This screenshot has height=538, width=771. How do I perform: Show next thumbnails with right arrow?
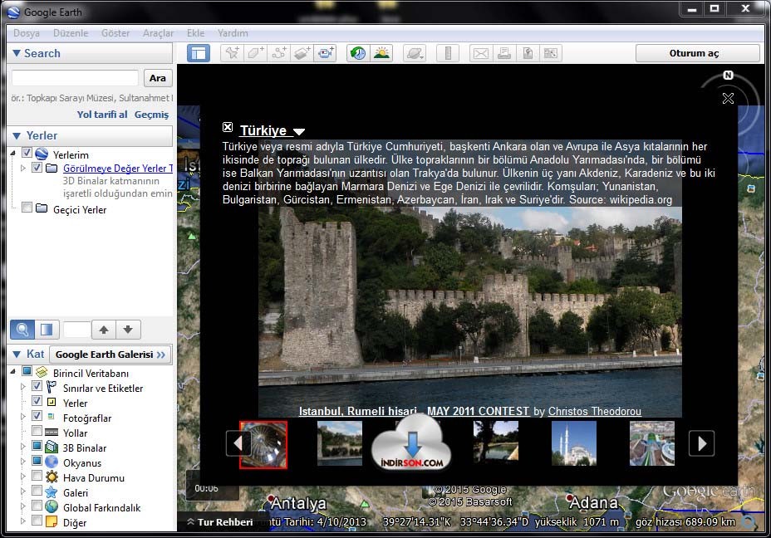(x=702, y=443)
